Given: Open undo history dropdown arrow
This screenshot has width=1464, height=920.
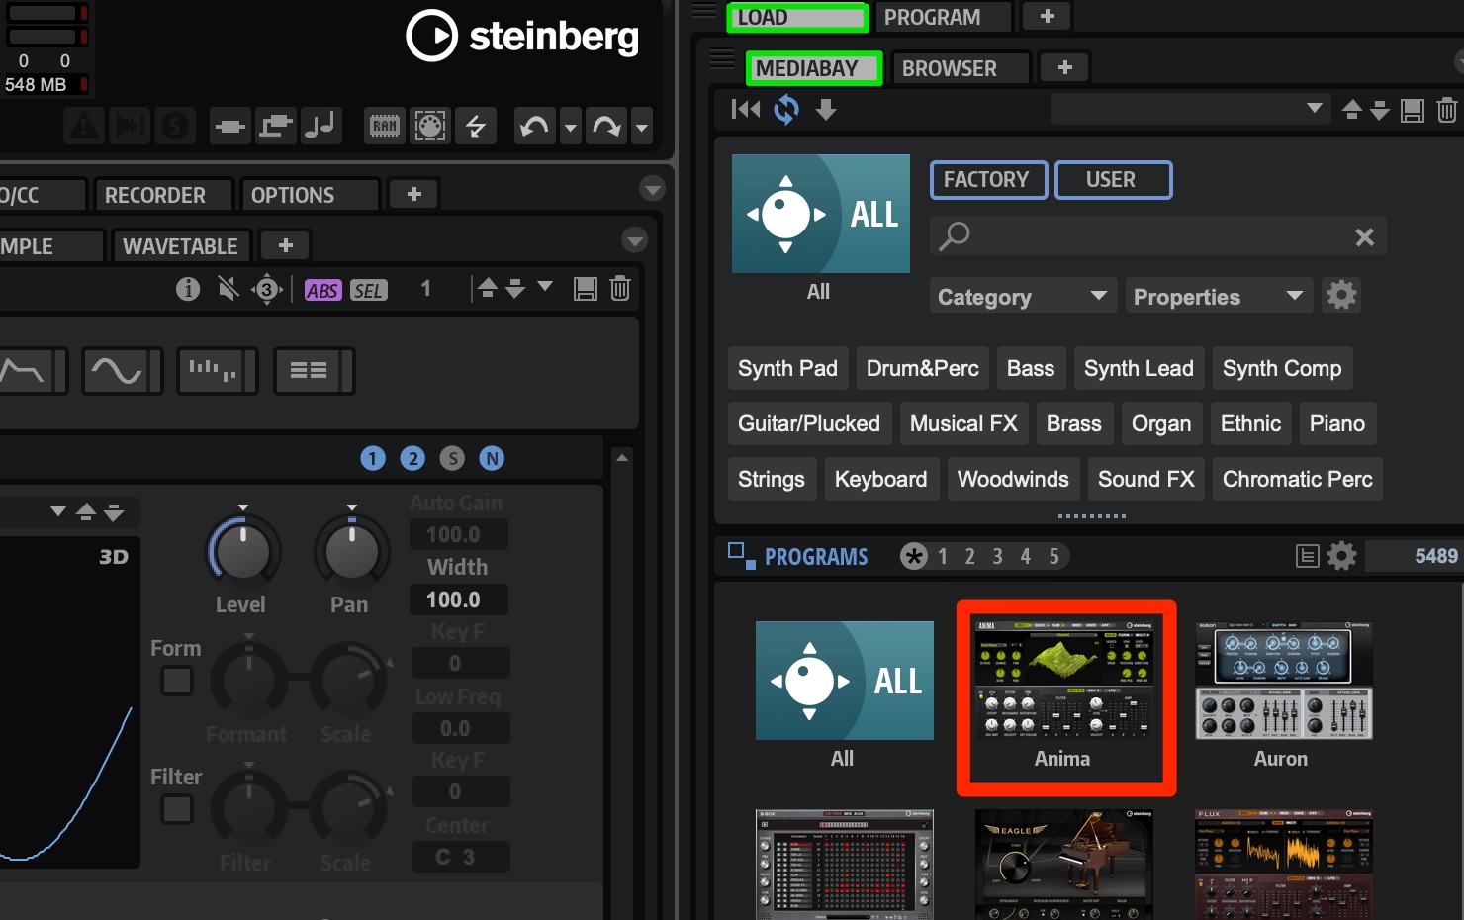Looking at the screenshot, I should pyautogui.click(x=571, y=127).
